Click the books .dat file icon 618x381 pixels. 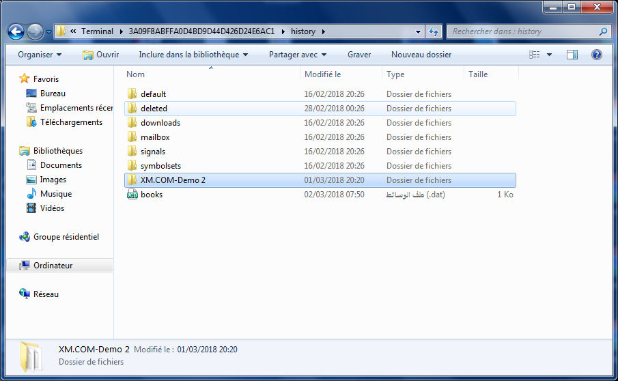(132, 195)
